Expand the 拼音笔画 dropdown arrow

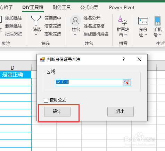coord(126,35)
